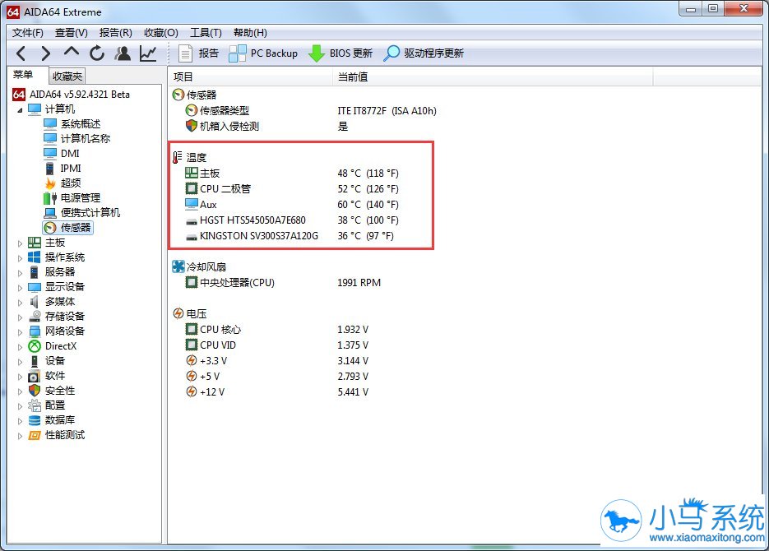769x551 pixels.
Task: Click the +5 V lightning icon
Action: 192,377
